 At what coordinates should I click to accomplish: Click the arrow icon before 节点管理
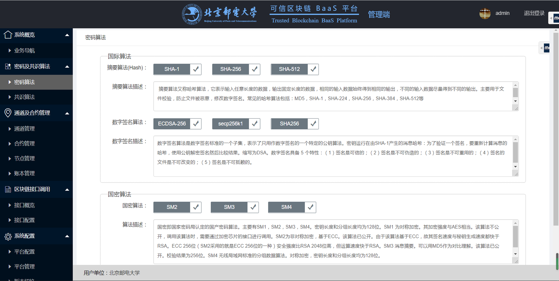click(x=10, y=158)
